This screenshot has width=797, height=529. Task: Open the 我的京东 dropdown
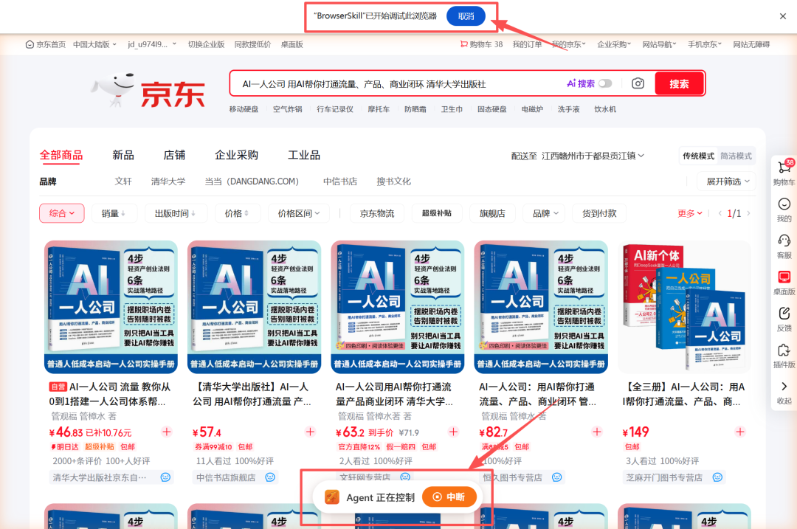(x=569, y=44)
